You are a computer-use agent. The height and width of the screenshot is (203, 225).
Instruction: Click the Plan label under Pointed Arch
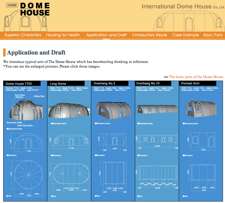click(x=185, y=196)
